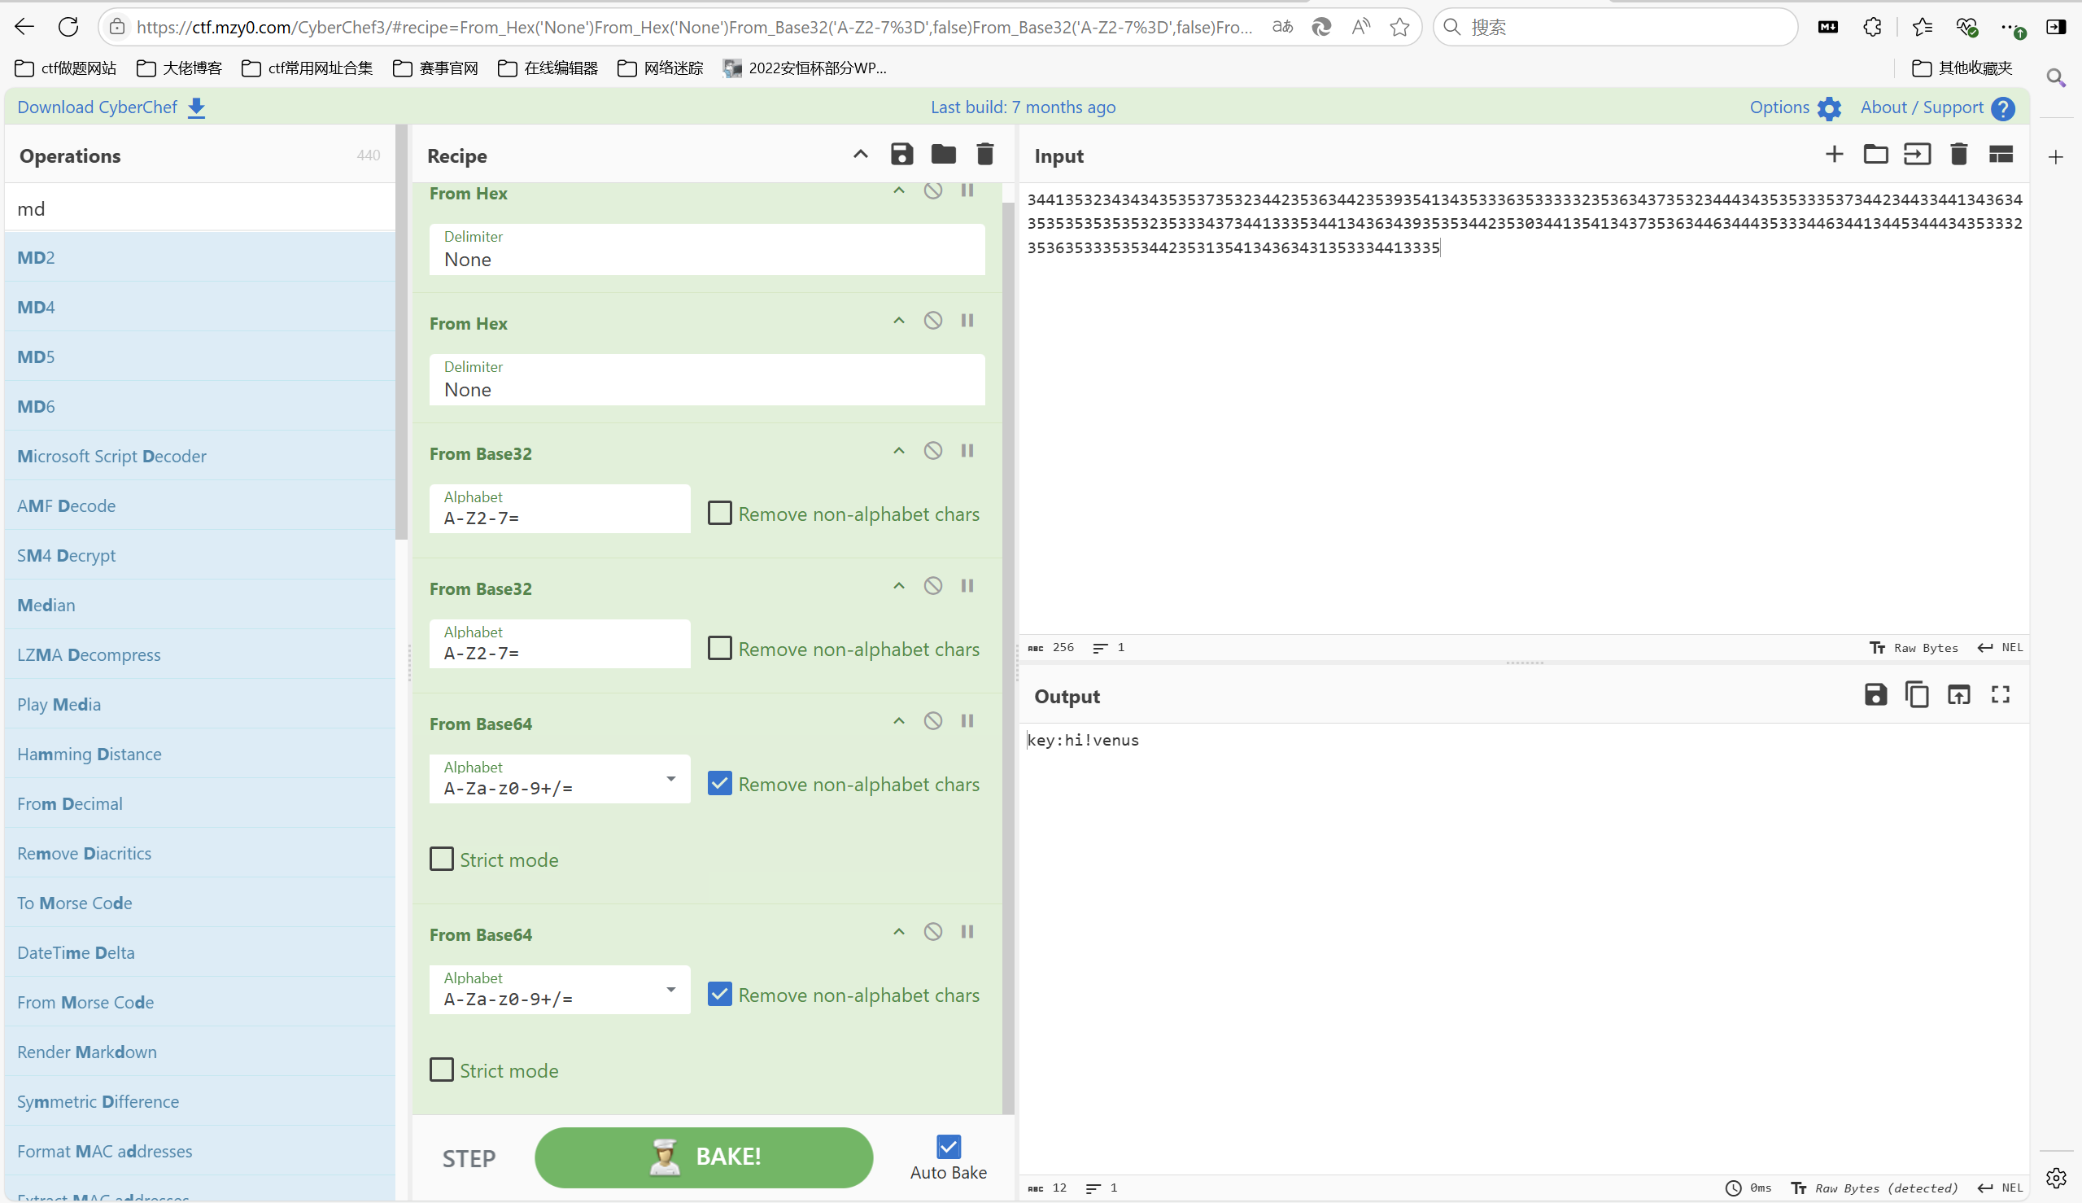Disable the second From Hex operation
This screenshot has height=1203, width=2082.
pos(932,321)
